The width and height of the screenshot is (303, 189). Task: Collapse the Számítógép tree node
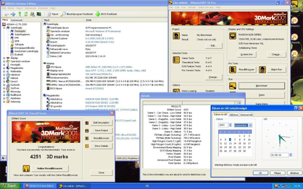point(4,28)
